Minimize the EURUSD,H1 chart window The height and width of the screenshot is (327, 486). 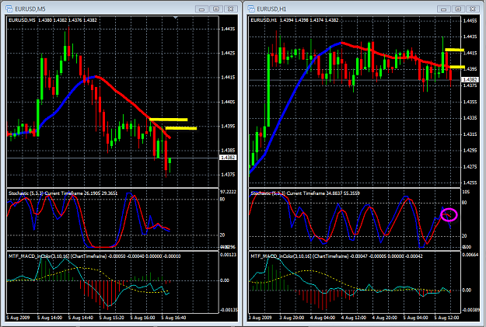pyautogui.click(x=444, y=9)
